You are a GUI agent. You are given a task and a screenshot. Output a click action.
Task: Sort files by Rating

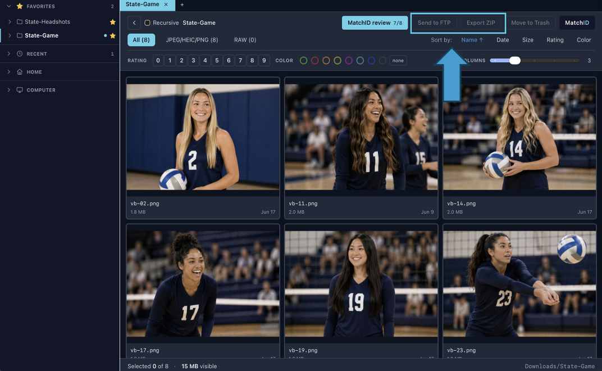click(x=555, y=40)
